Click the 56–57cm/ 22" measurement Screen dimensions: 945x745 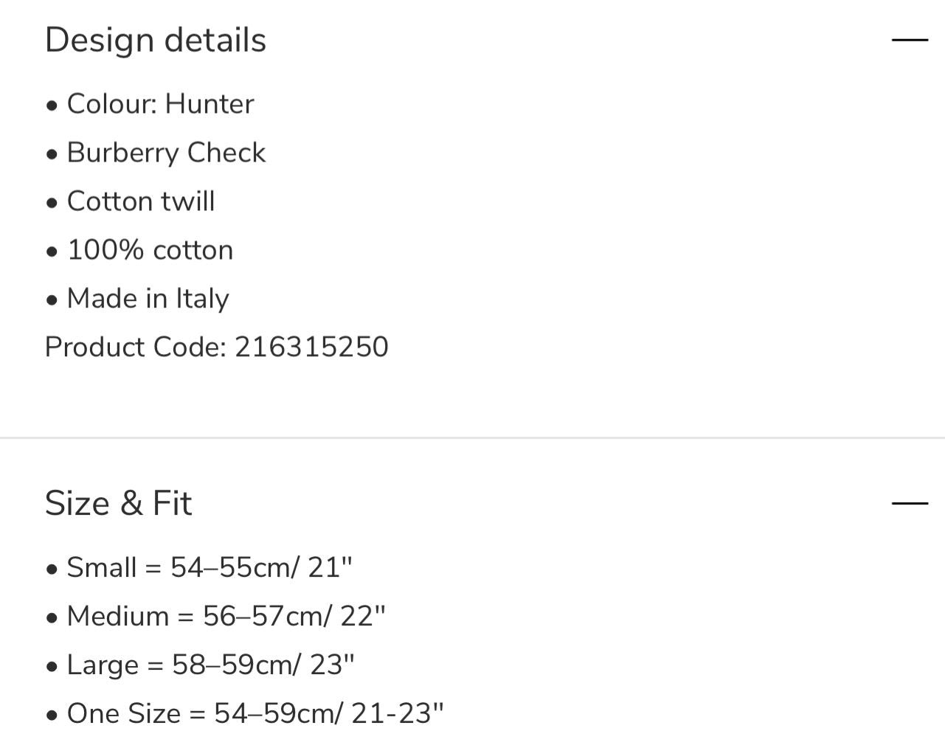tap(294, 617)
